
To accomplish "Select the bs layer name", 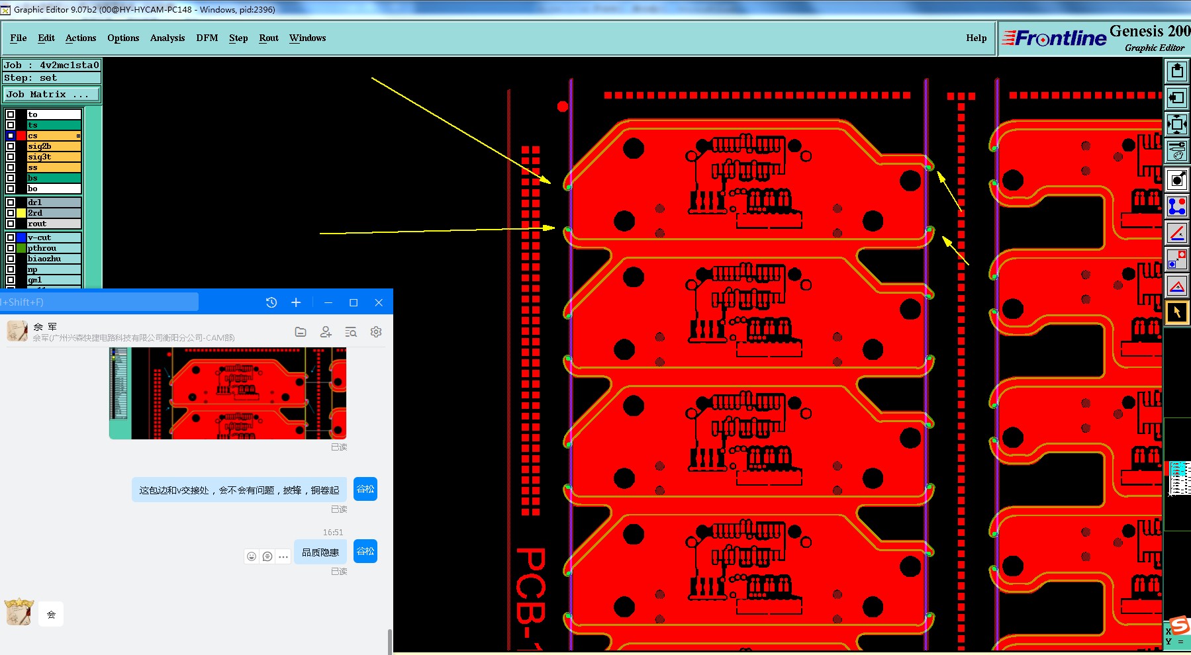I will tap(54, 178).
